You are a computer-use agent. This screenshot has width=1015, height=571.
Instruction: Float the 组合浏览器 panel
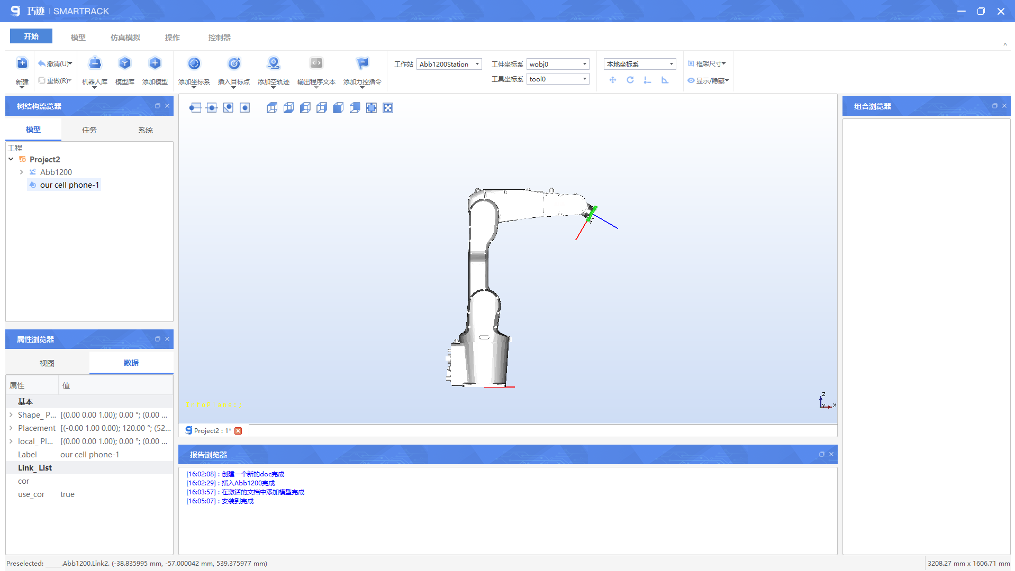(994, 106)
